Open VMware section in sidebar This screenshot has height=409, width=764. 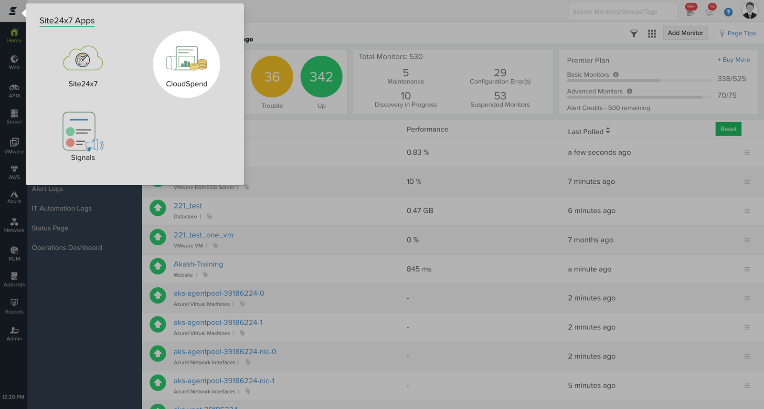14,146
